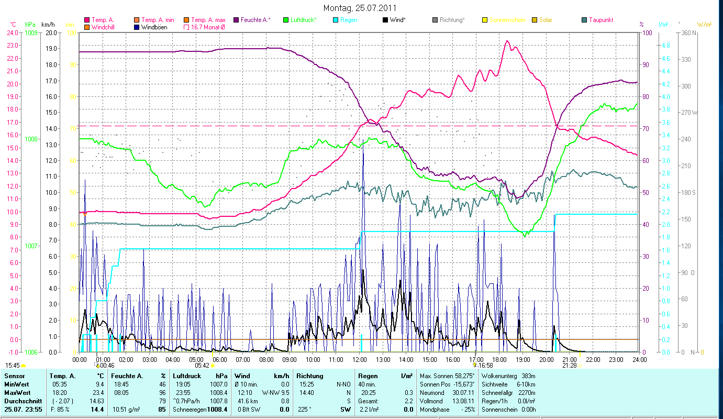Click the Mondphase row in the info panel

[435, 410]
